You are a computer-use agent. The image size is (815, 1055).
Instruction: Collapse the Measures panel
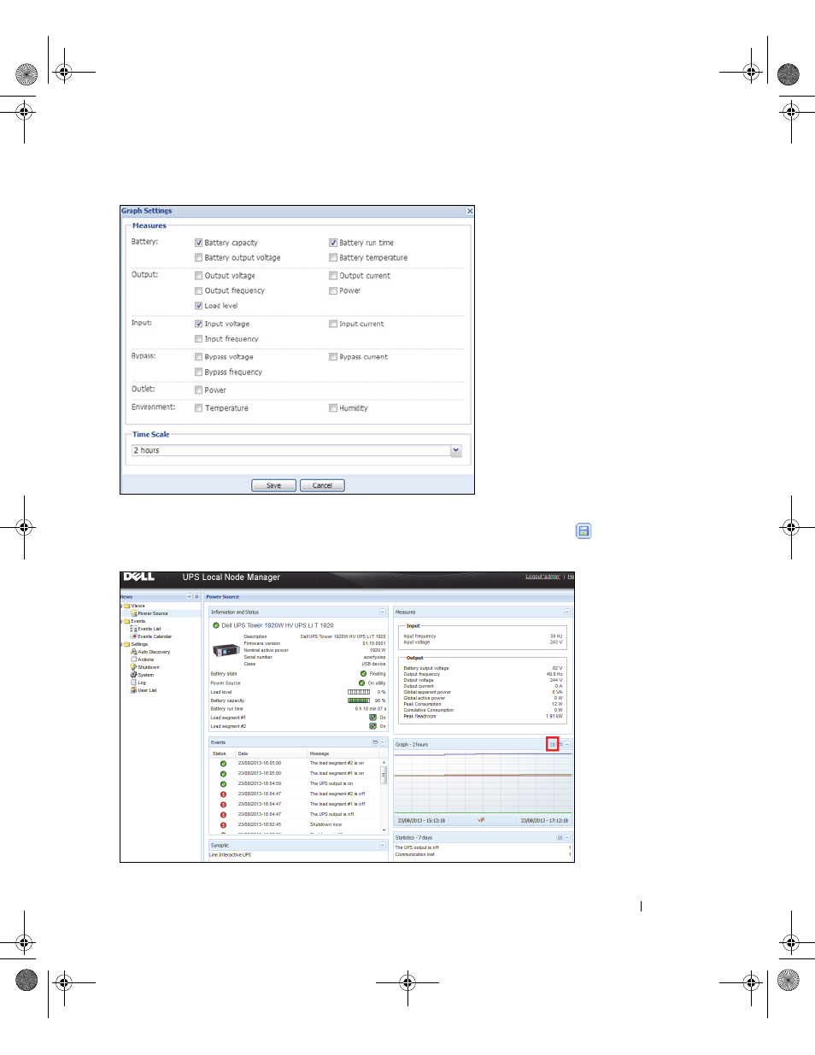click(x=567, y=612)
